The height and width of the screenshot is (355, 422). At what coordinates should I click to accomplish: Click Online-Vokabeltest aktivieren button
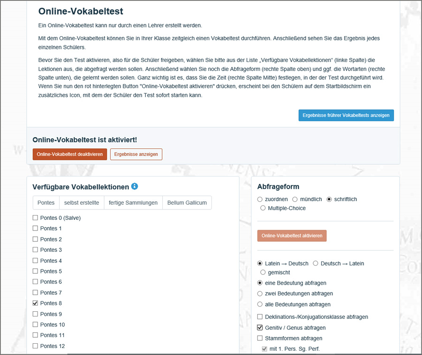[292, 236]
